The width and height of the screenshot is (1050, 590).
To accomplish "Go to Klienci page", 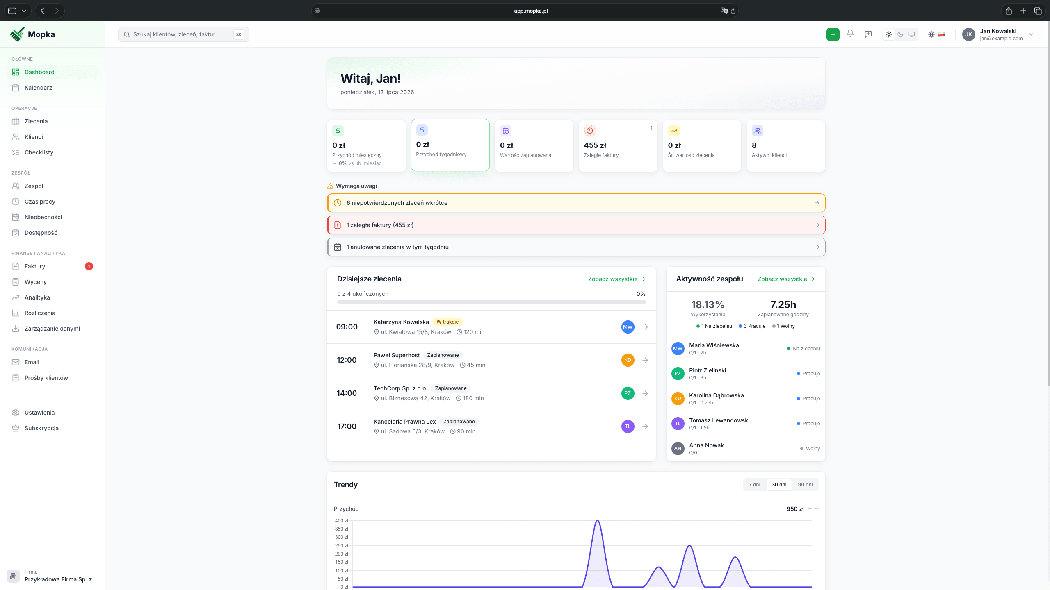I will tap(52, 137).
